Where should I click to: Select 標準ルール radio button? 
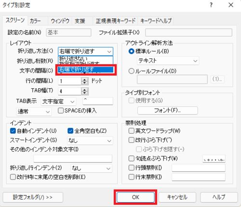coord(149,52)
